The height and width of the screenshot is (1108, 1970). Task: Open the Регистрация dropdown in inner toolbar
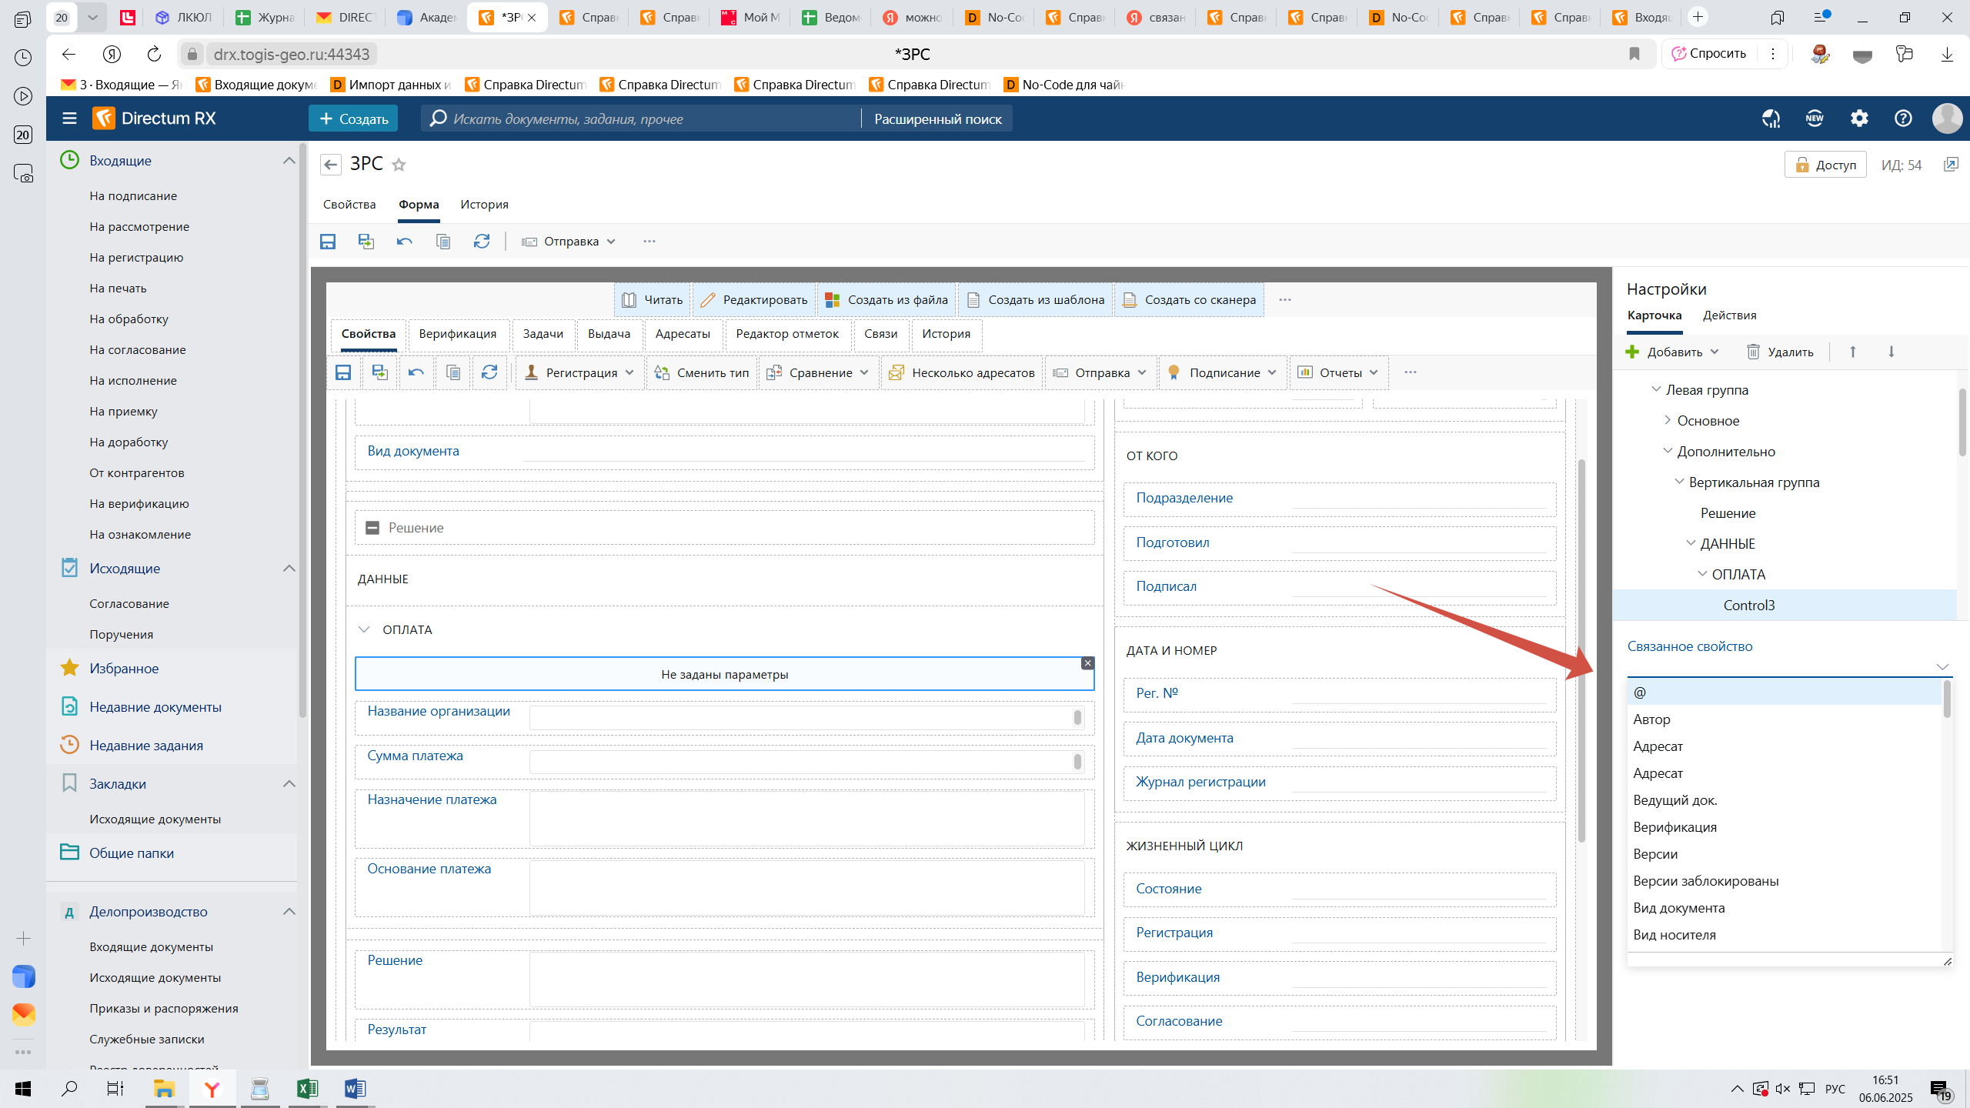pyautogui.click(x=579, y=372)
